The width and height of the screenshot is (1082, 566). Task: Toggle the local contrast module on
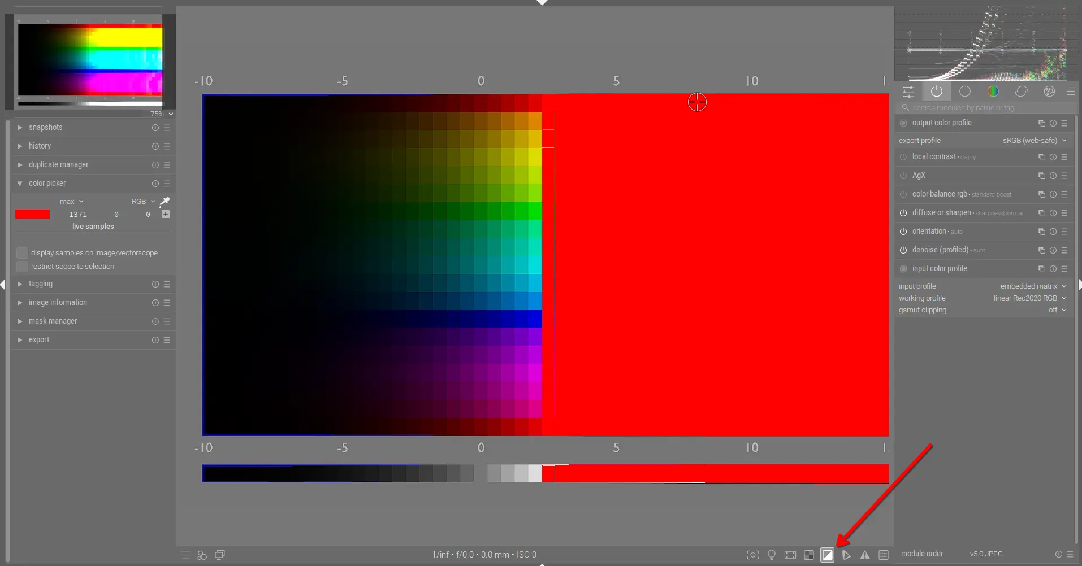pos(903,157)
